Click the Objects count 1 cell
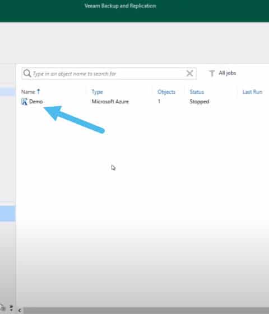Viewport: 269px width, 314px height. (159, 102)
